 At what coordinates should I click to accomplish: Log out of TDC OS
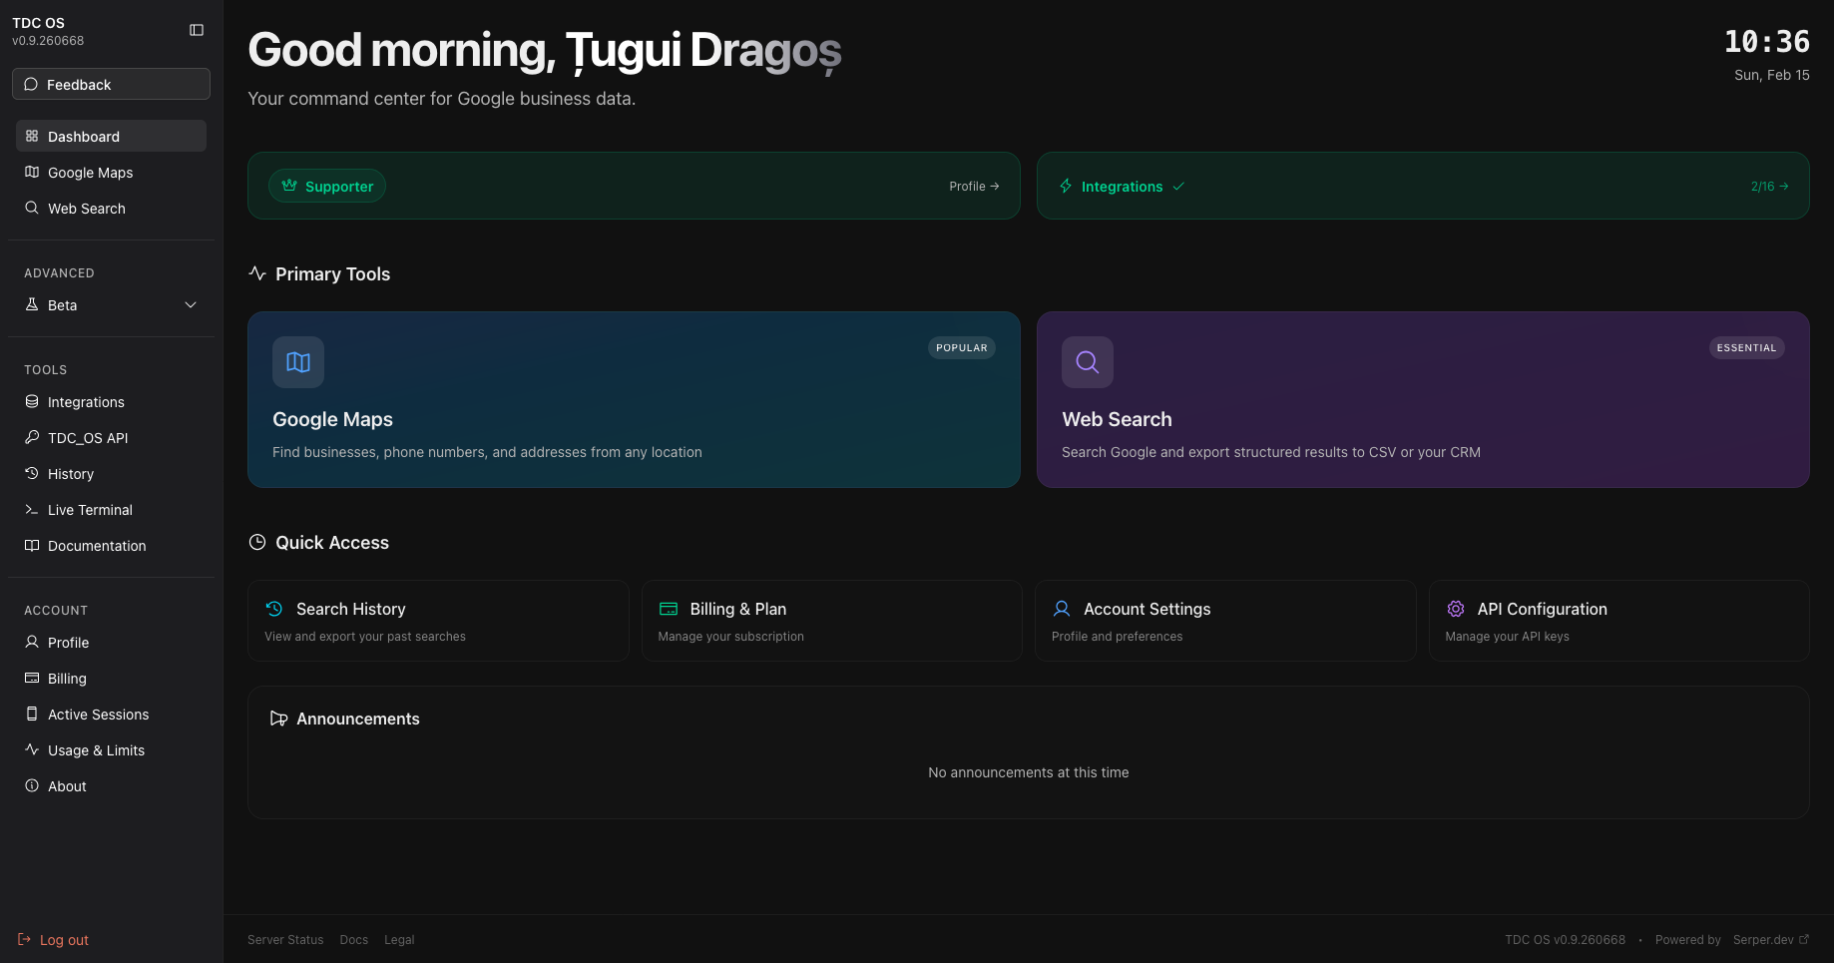tap(63, 939)
